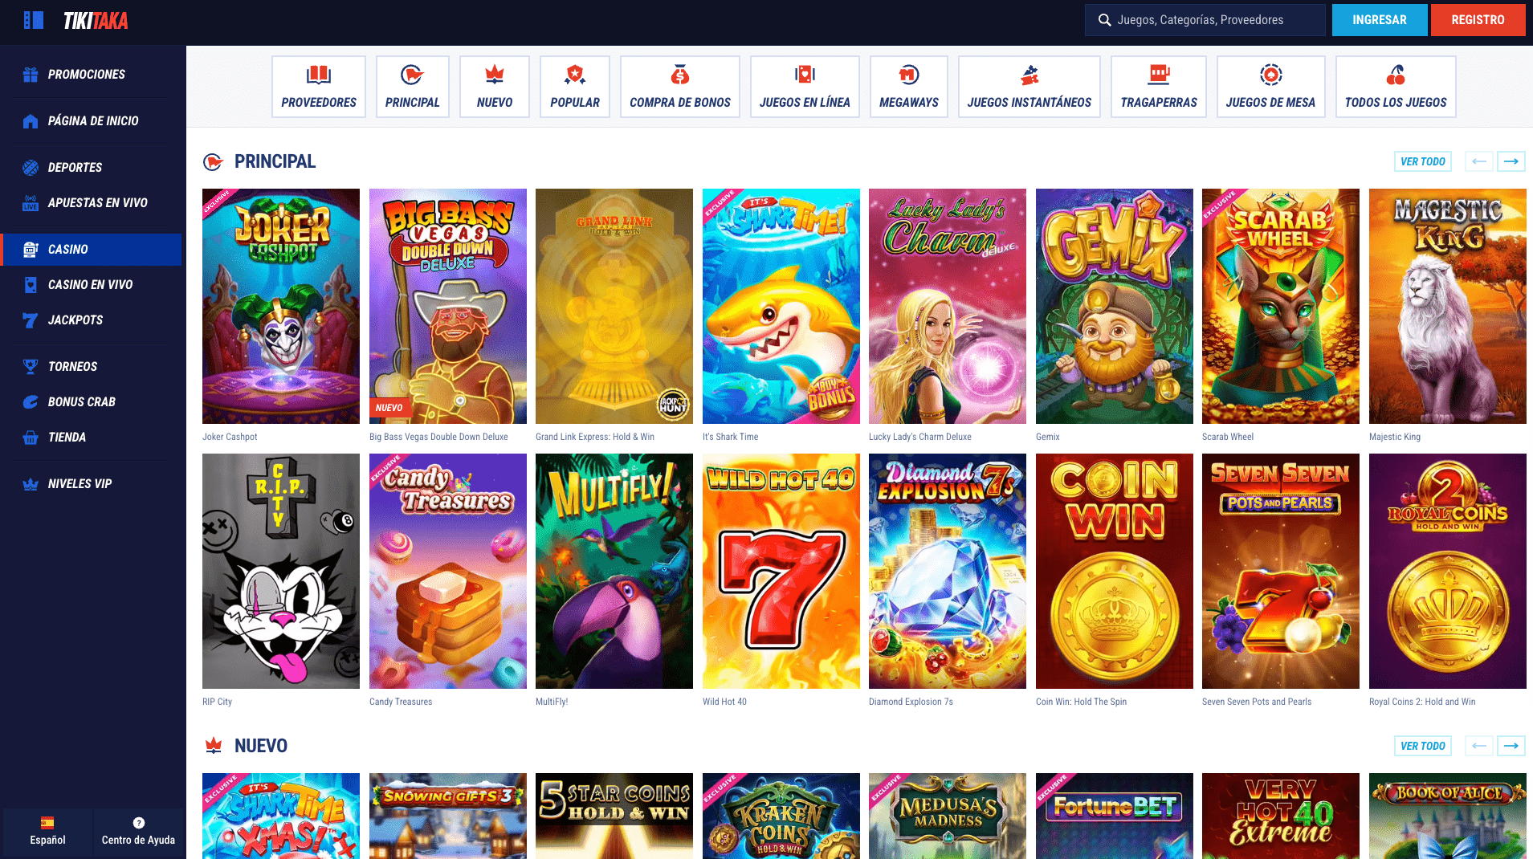
Task: Click the Principal section flag icon
Action: tap(213, 162)
